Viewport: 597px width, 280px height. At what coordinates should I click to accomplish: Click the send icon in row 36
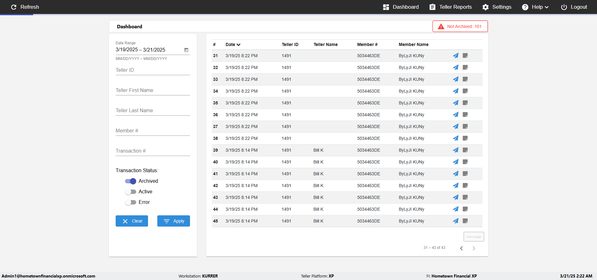[456, 115]
